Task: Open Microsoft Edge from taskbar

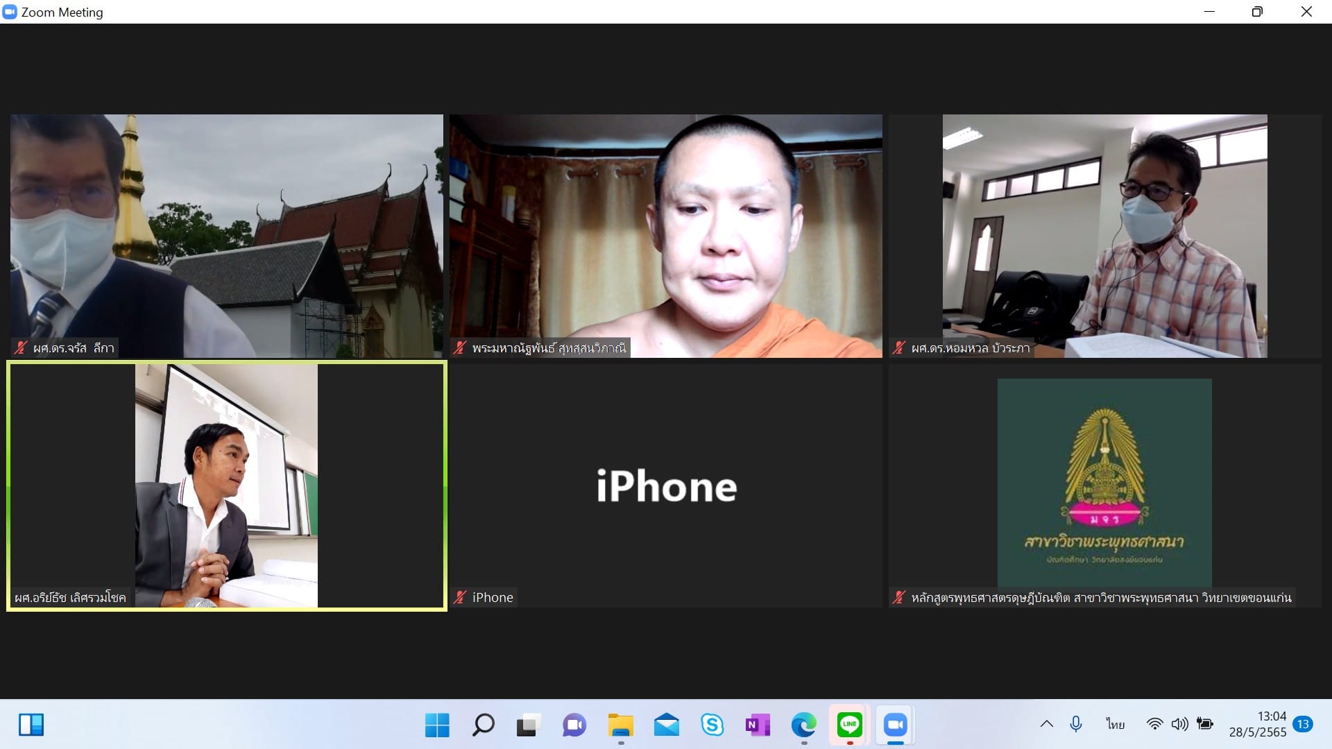Action: pos(803,725)
